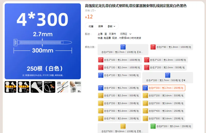The image size is (206, 133).
Task: Expand the 参数 dropdown
Action: [x=111, y=26]
